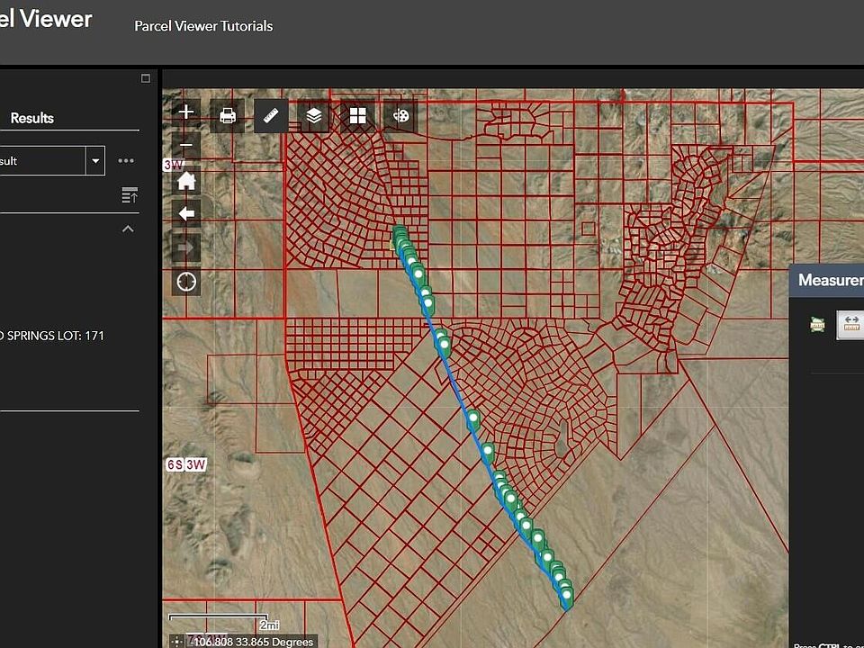
Task: Zoom in on the map
Action: 186,112
